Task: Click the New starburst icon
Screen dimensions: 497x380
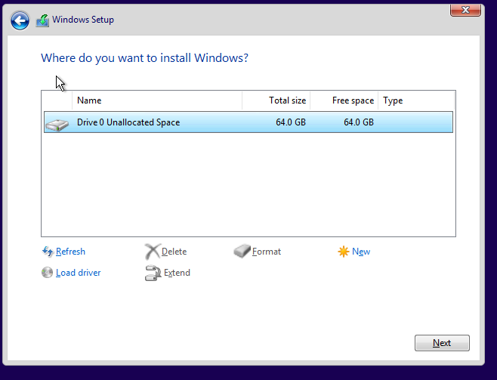Action: (x=343, y=252)
